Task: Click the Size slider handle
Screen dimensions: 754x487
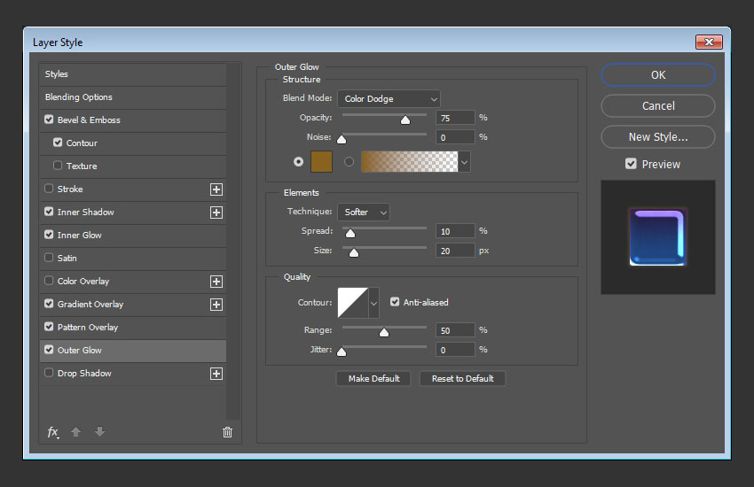Action: pyautogui.click(x=354, y=253)
